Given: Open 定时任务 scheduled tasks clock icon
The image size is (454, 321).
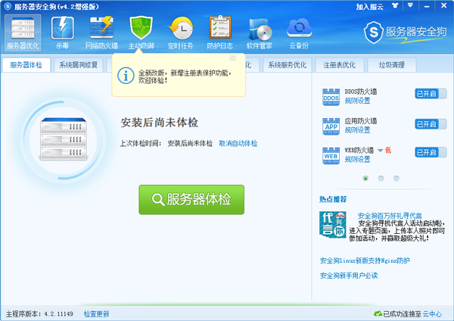Looking at the screenshot, I should pos(180,32).
